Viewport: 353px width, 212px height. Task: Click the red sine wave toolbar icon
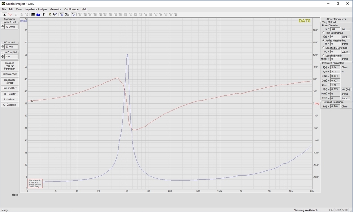coord(9,14)
